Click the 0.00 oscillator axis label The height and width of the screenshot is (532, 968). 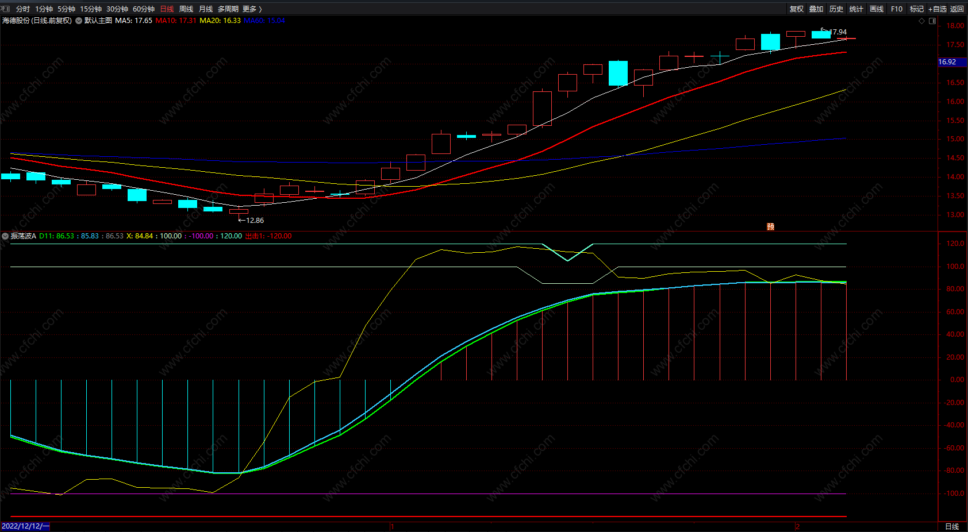pos(957,380)
